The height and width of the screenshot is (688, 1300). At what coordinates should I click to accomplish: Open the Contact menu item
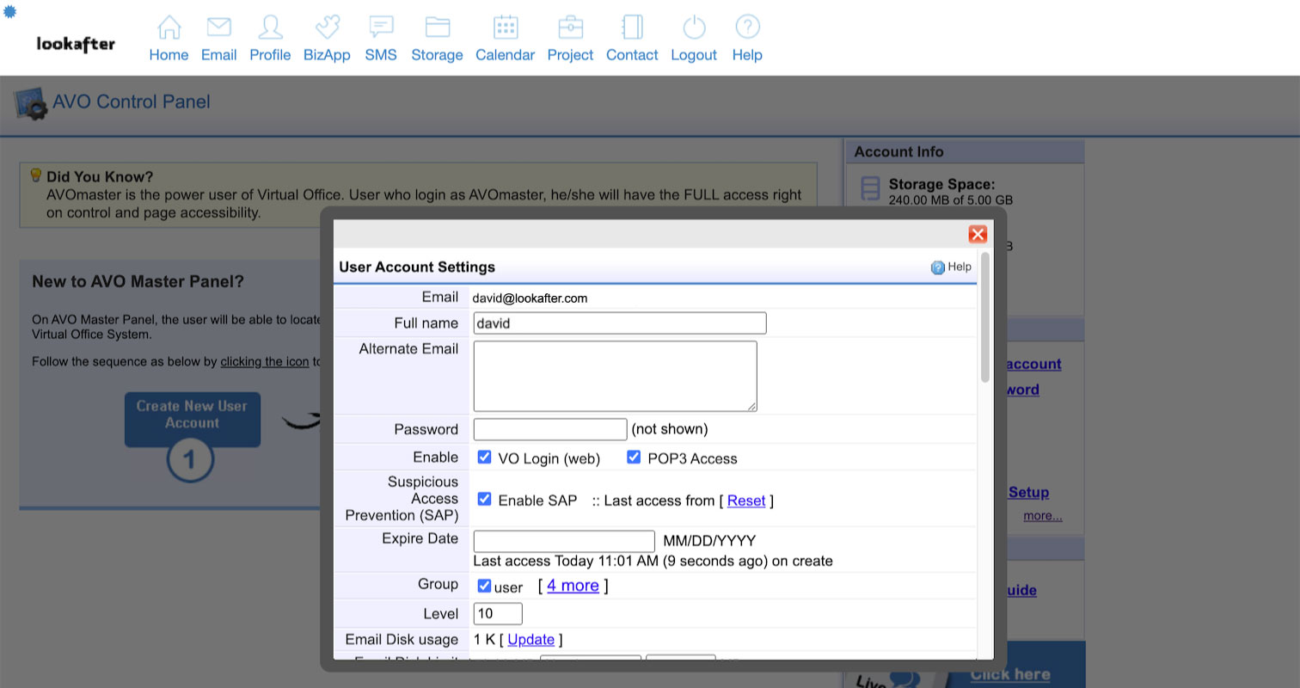(x=632, y=39)
